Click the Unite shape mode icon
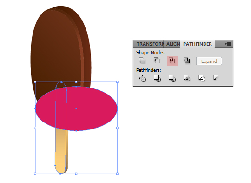This screenshot has width=251, height=183. pyautogui.click(x=142, y=61)
